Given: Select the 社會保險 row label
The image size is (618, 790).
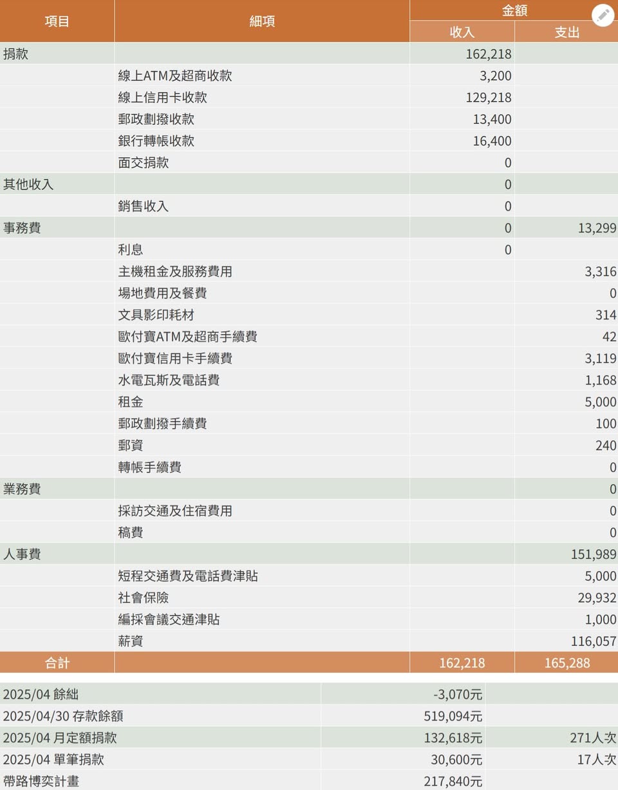Looking at the screenshot, I should [x=143, y=598].
